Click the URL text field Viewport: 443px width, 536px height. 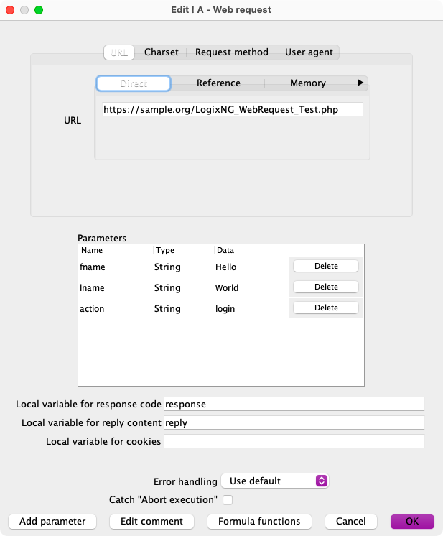coord(232,110)
